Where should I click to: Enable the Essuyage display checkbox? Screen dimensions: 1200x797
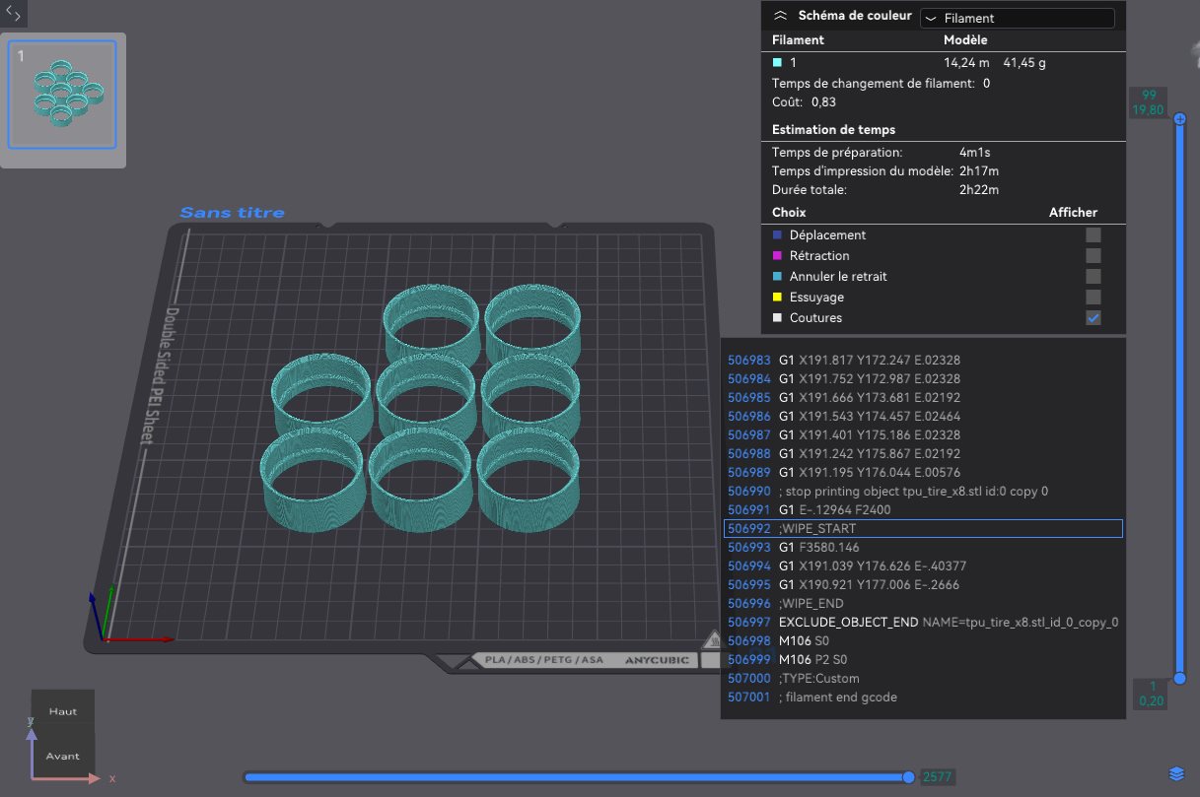point(1093,298)
